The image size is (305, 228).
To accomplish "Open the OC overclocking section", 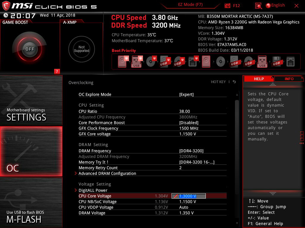I will [31, 151].
